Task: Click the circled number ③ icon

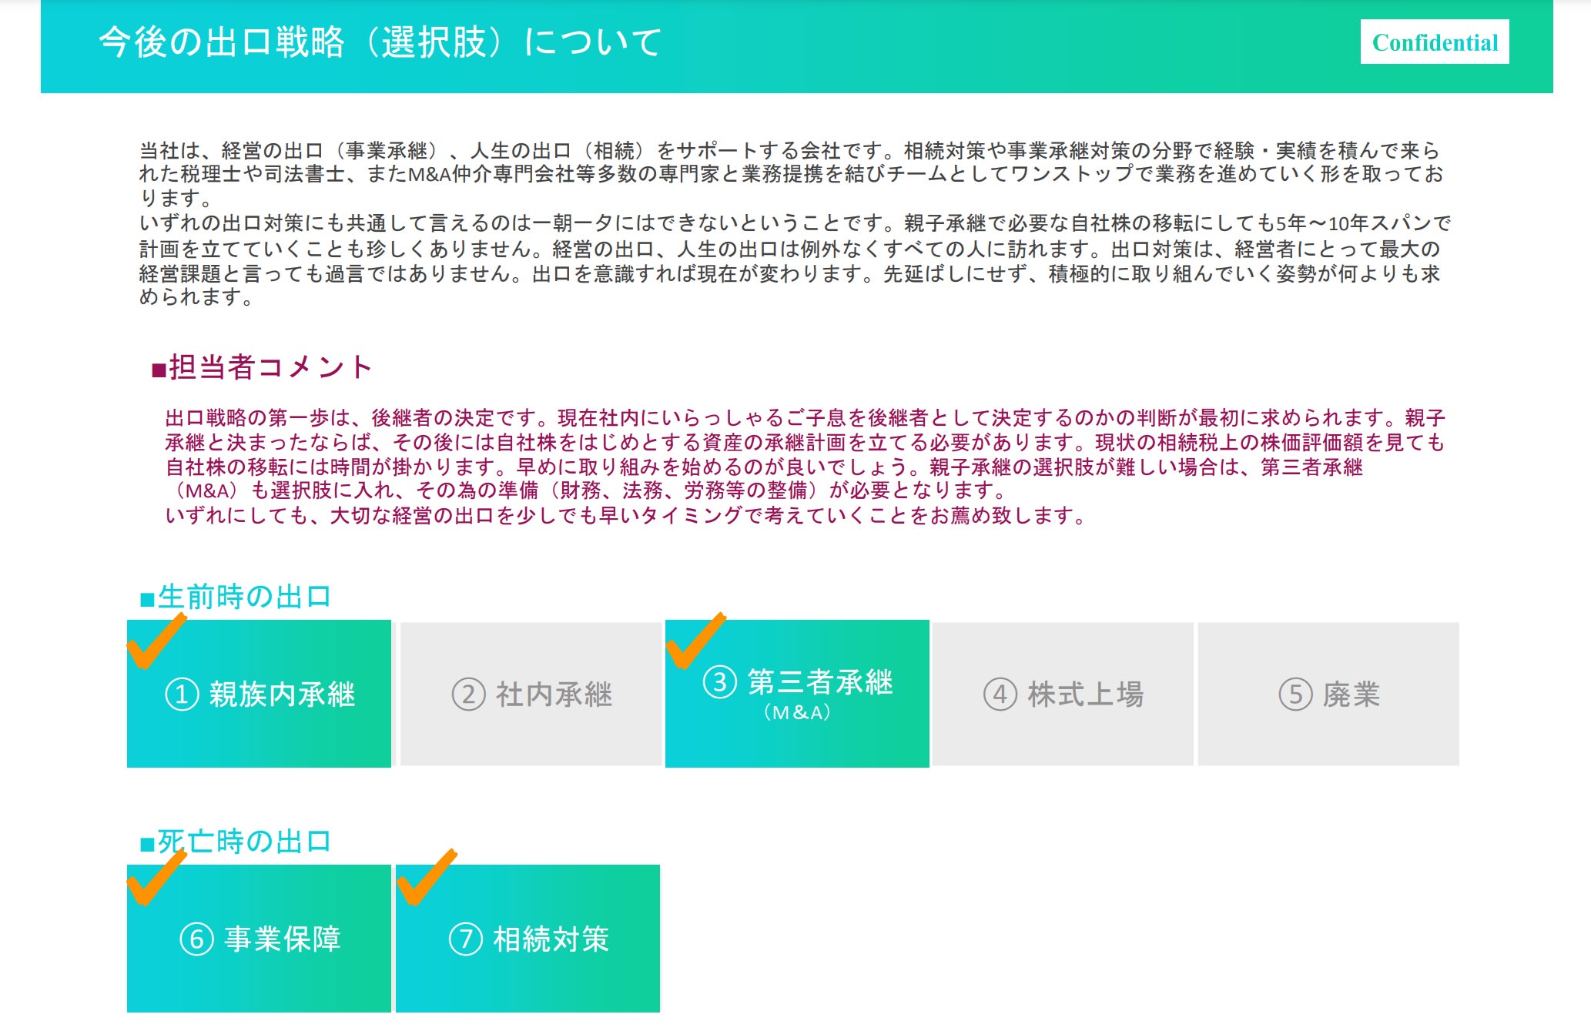Action: click(720, 682)
